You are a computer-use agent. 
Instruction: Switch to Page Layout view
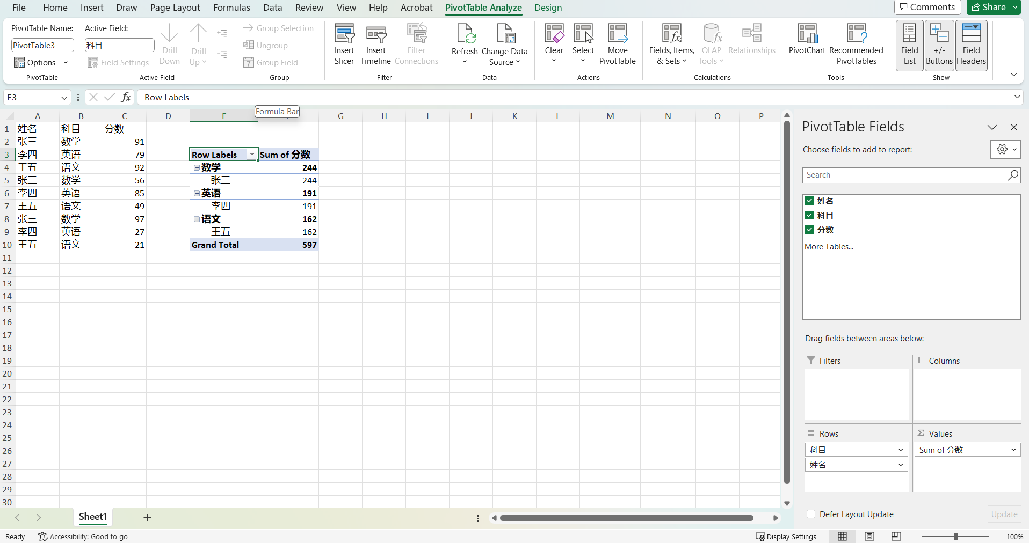coord(869,536)
